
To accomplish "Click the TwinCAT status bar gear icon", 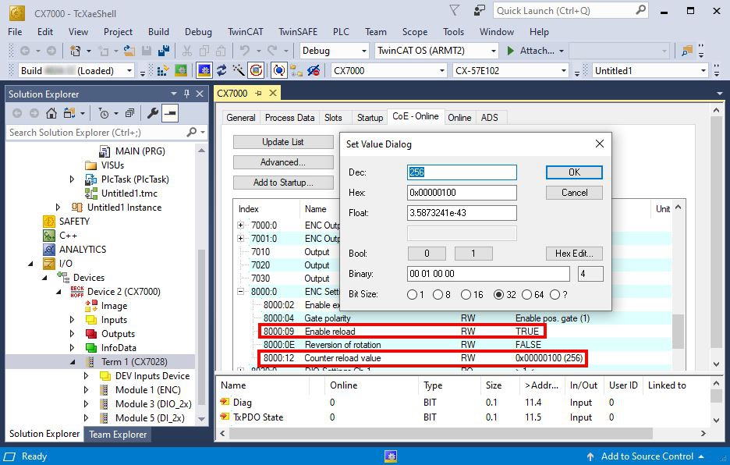I will [391, 456].
